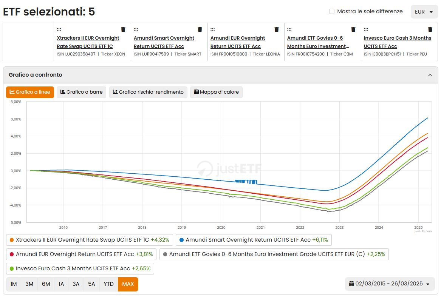Viewport: 441px width, 296px height.
Task: Open Invesco Euro Cash 3 Months ETF link
Action: coord(398,42)
